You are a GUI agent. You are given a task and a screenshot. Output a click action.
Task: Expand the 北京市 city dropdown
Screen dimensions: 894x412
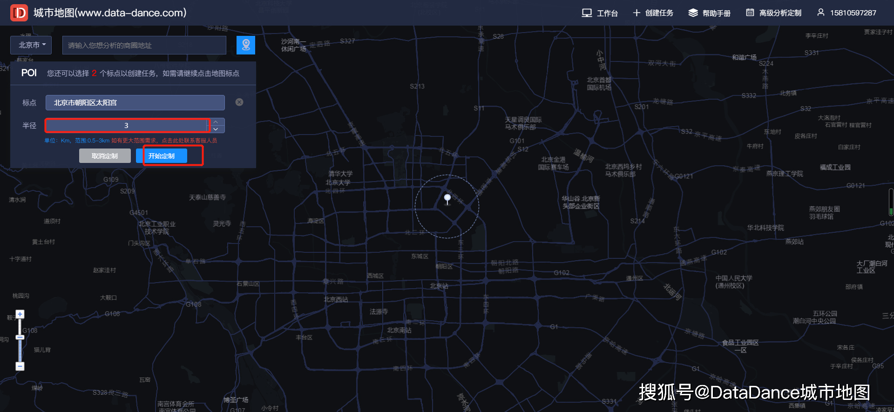pos(31,45)
